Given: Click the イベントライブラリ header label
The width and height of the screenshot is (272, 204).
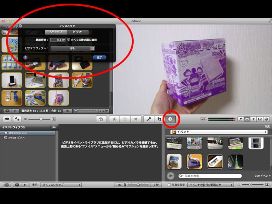Looking at the screenshot, I should pos(14,127).
